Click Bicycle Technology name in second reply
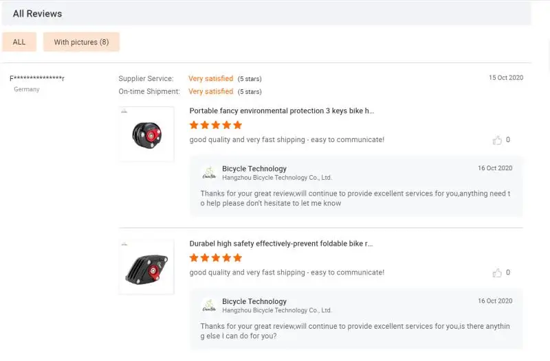 [254, 301]
